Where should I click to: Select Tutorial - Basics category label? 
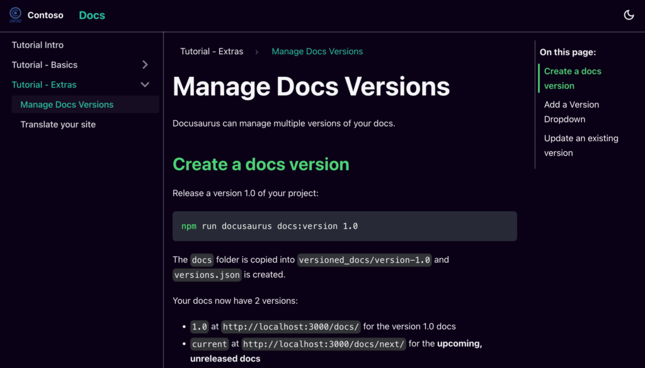(45, 65)
